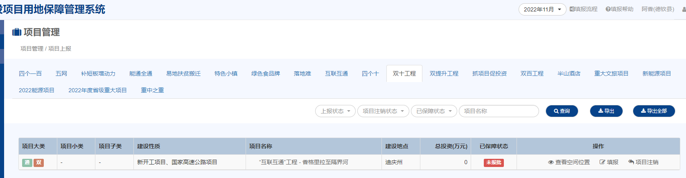Click the orange 双 badge icon
Viewport: 686px width, 178px height.
[x=39, y=162]
